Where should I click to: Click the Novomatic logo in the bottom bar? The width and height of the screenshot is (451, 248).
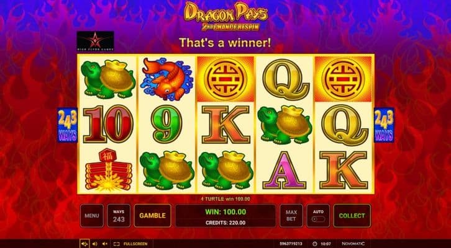coord(353,244)
